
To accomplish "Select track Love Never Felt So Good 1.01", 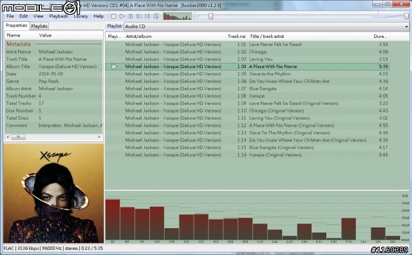I will tap(247, 44).
